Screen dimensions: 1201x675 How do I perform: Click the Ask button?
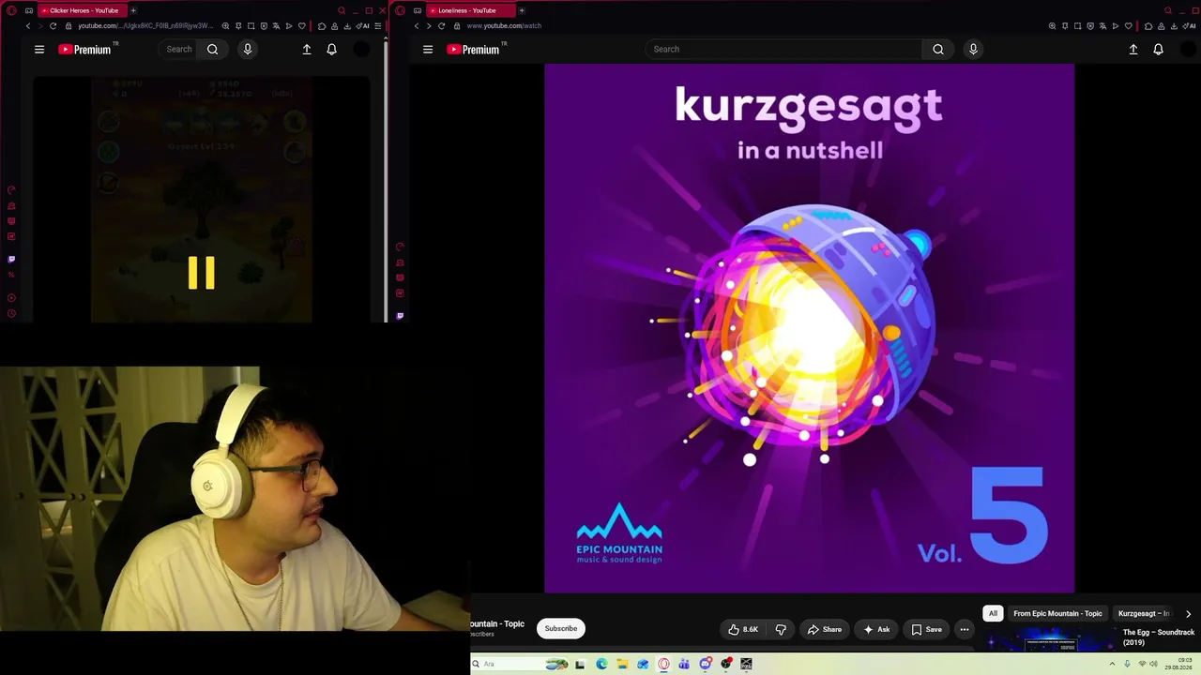click(x=876, y=629)
